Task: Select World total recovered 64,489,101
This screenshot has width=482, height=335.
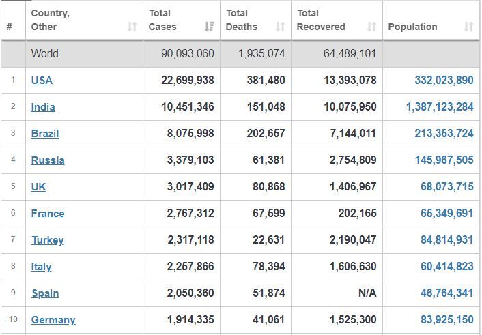Action: pos(350,53)
